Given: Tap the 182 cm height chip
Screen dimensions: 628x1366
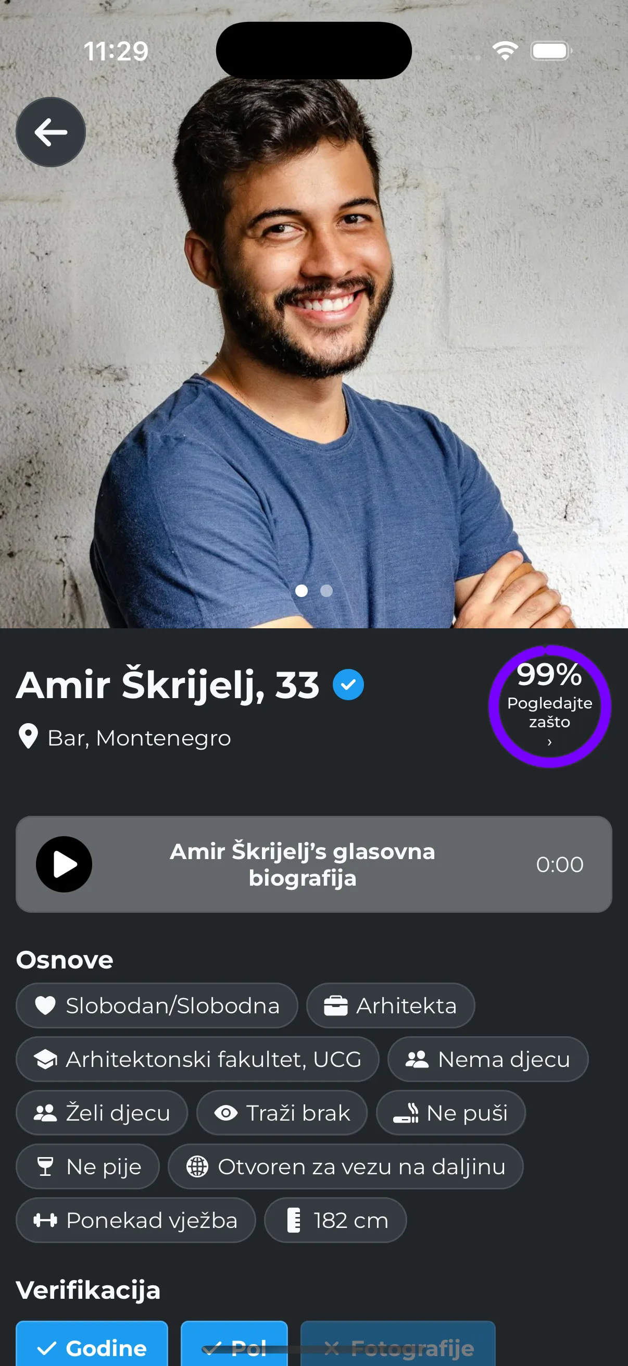Looking at the screenshot, I should click(x=335, y=1220).
